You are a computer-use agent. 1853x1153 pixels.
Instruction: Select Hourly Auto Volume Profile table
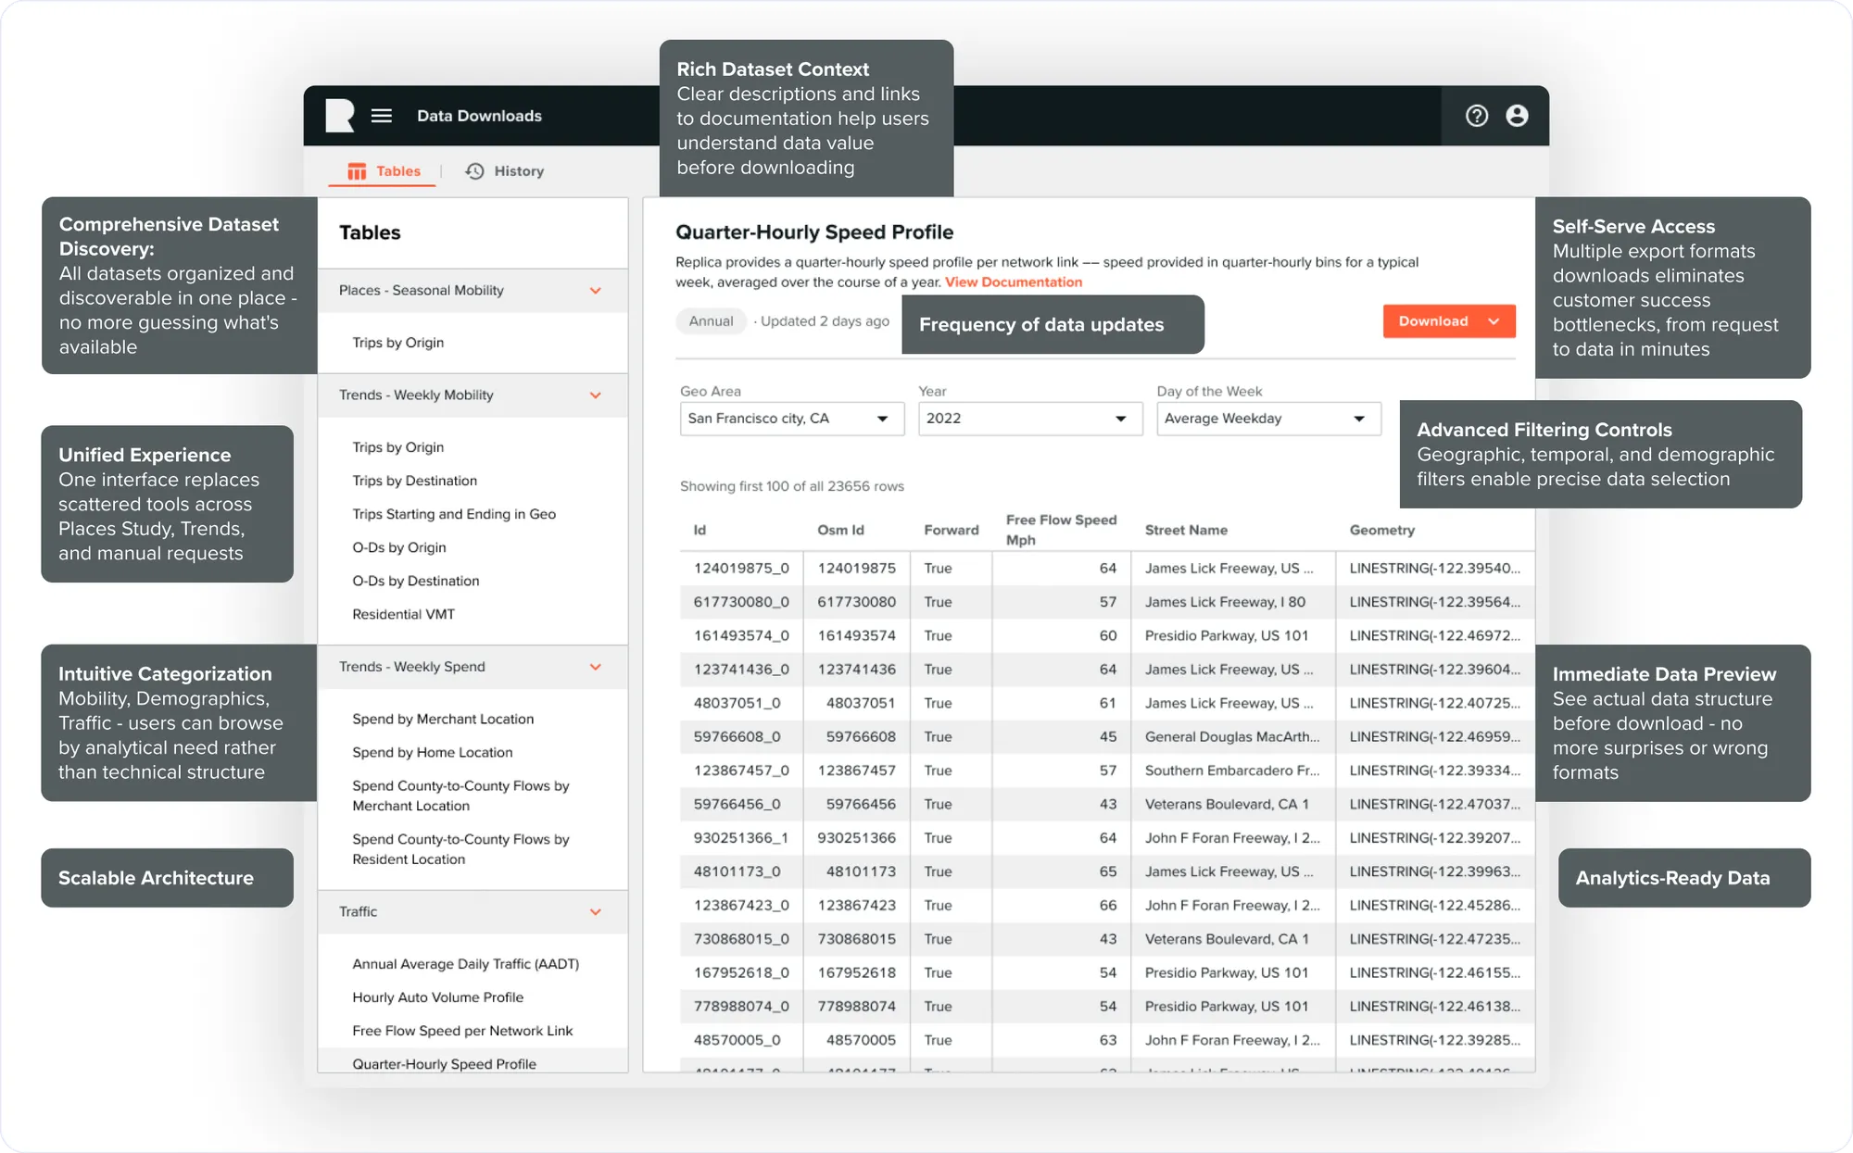coord(438,997)
